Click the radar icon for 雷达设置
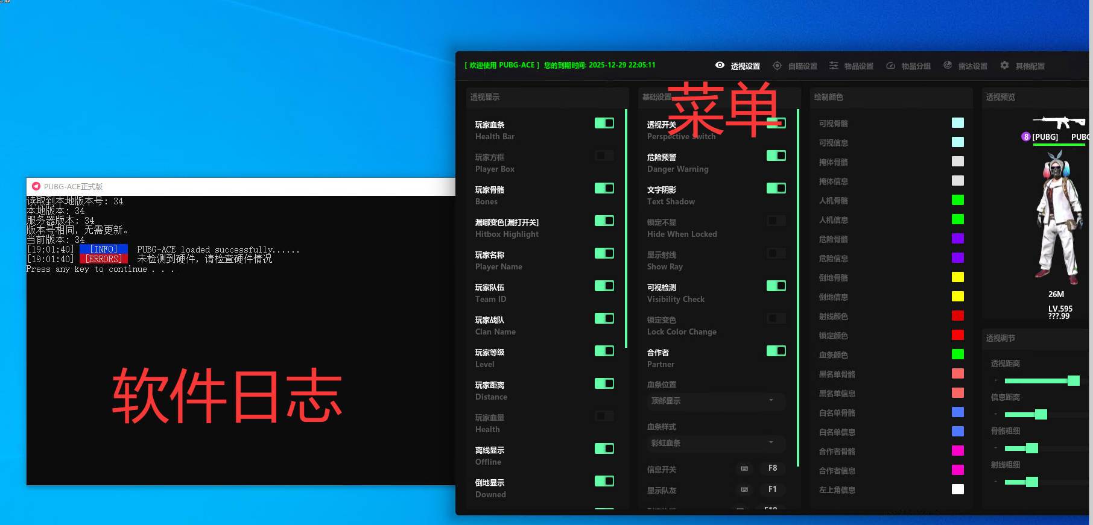 click(948, 65)
